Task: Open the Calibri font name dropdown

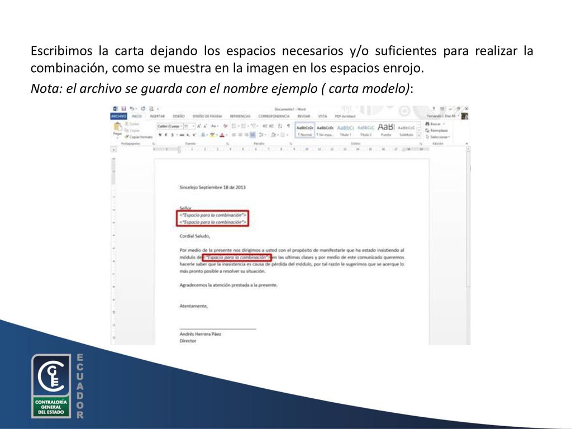Action: click(182, 126)
